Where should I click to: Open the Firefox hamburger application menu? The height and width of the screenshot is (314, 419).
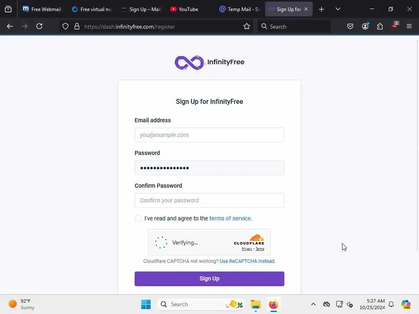(x=409, y=26)
